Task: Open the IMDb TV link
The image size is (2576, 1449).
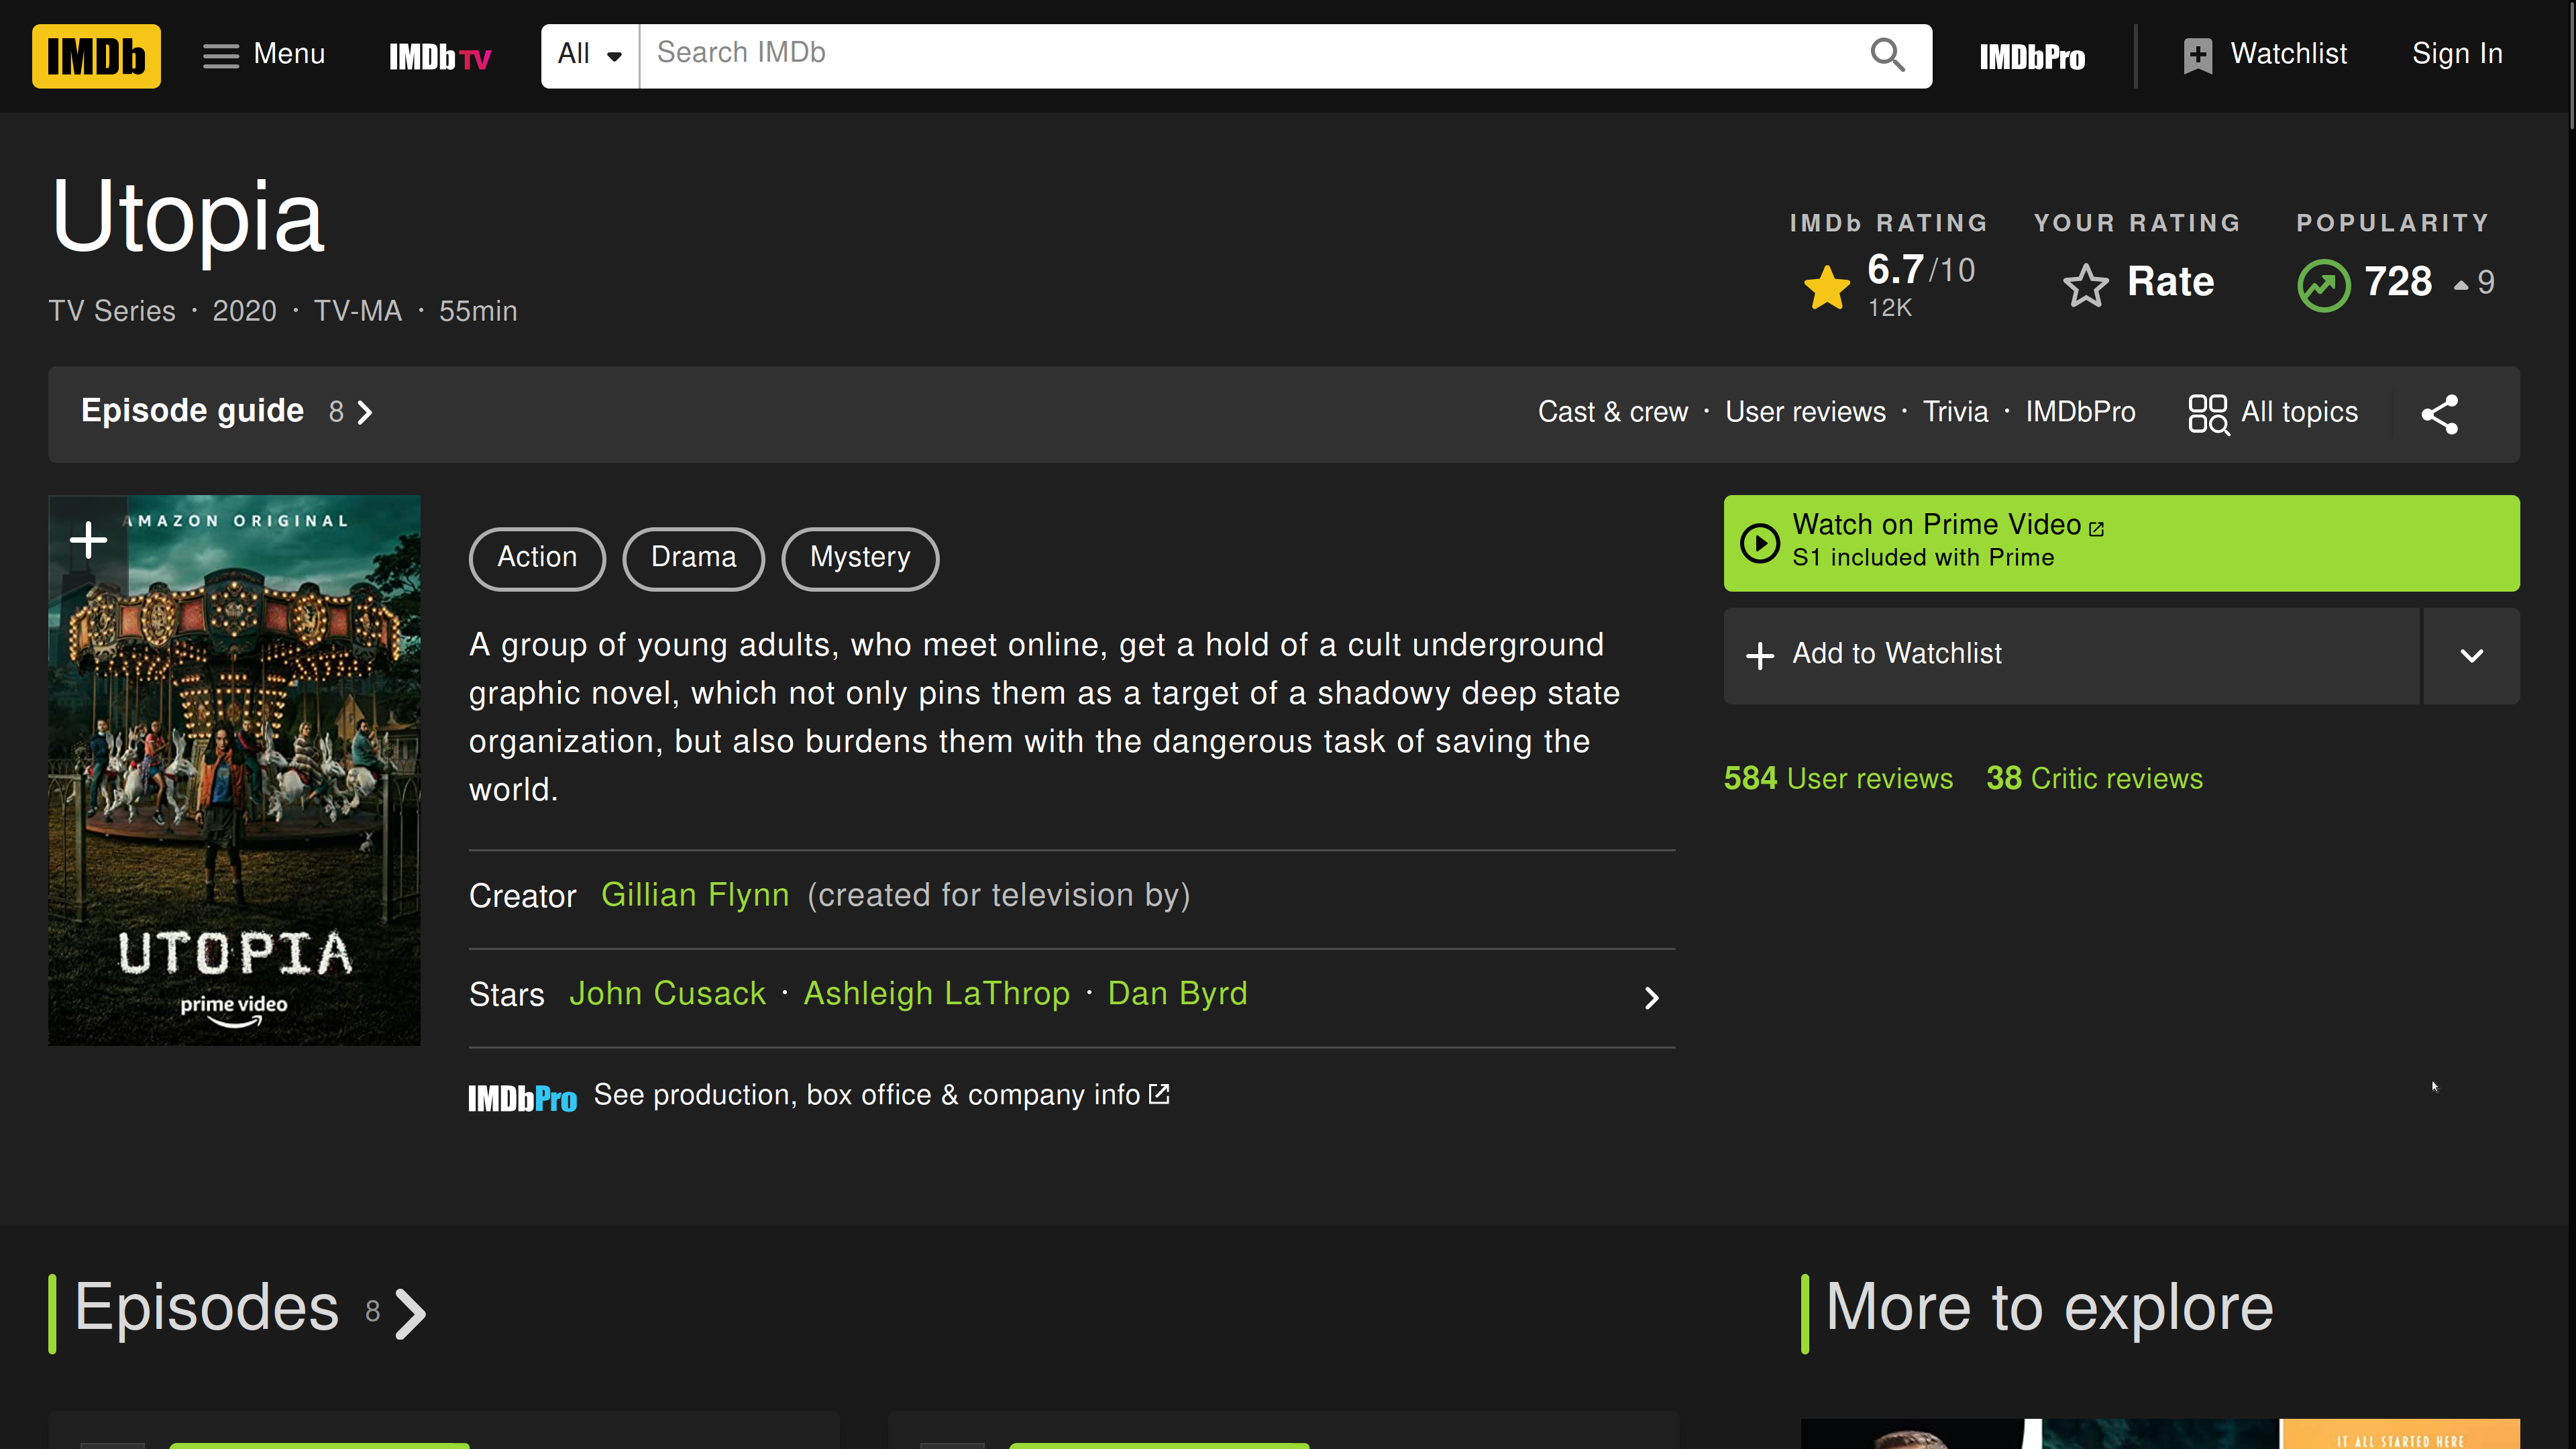Action: pyautogui.click(x=440, y=56)
